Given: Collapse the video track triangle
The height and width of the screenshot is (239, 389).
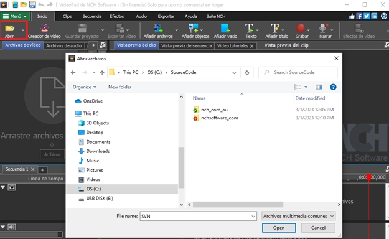Looking at the screenshot, I should click(3, 187).
